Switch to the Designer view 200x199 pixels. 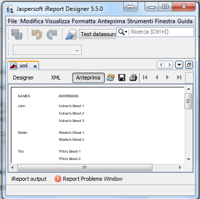click(23, 78)
